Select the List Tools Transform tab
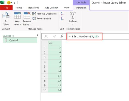The height and width of the screenshot is (101, 129). pyautogui.click(x=81, y=8)
